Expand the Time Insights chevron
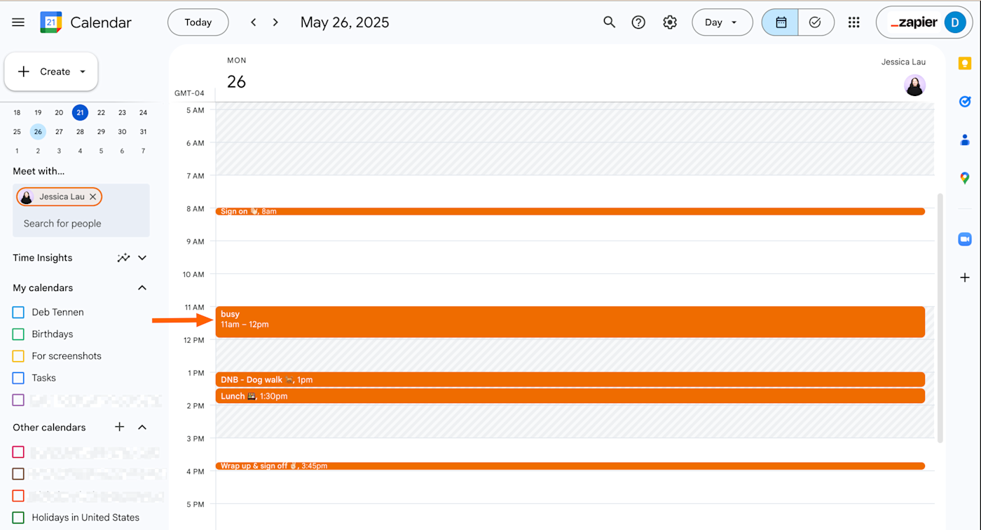981x530 pixels. tap(142, 258)
